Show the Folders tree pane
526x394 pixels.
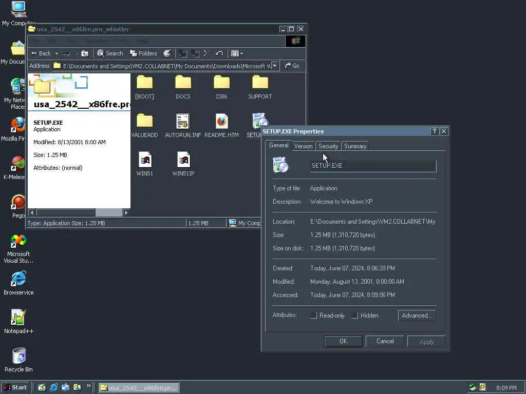144,53
